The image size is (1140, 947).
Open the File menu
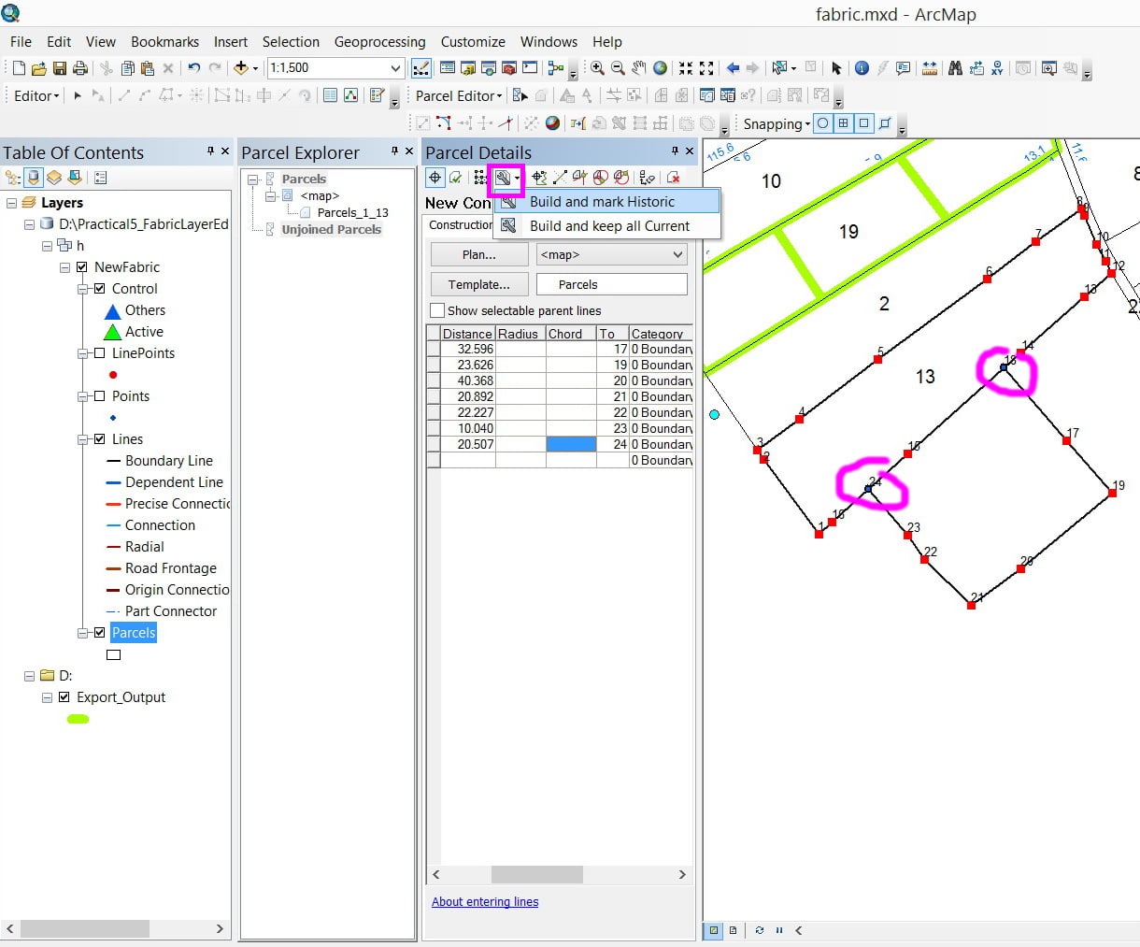[x=21, y=41]
